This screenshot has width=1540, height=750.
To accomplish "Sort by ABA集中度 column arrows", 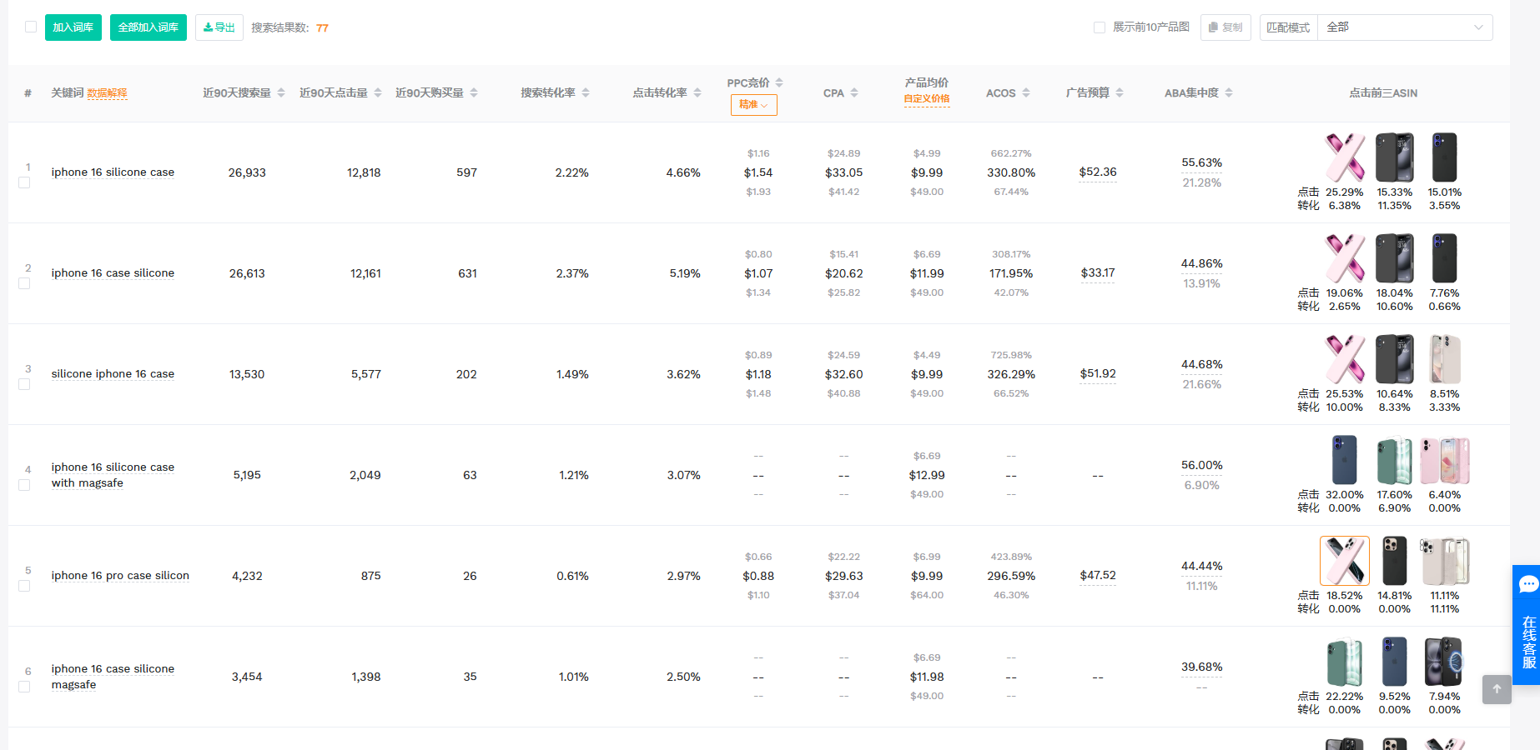I will [x=1229, y=92].
